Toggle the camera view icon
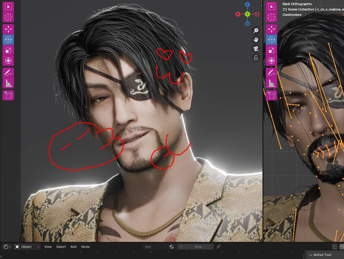The image size is (344, 259). coord(256,48)
